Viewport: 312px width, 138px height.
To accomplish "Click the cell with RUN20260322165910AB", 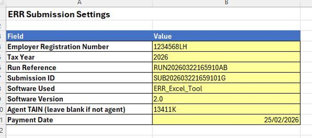I will [226, 67].
